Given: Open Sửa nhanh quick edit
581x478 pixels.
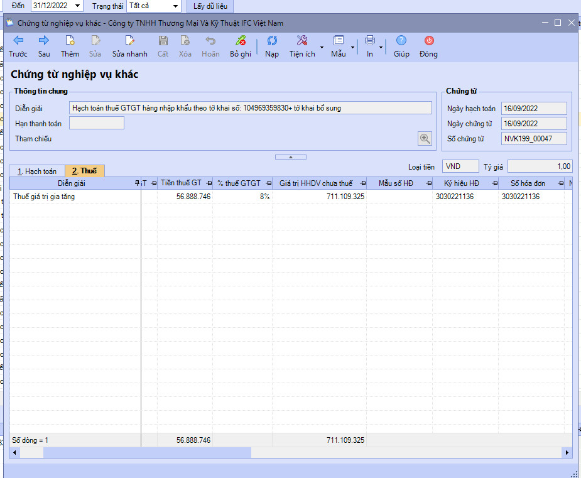Looking at the screenshot, I should [129, 40].
